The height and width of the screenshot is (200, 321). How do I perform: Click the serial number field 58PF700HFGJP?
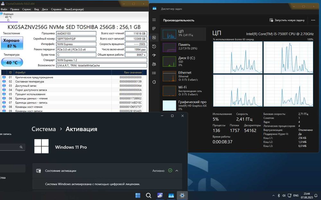pos(76,39)
